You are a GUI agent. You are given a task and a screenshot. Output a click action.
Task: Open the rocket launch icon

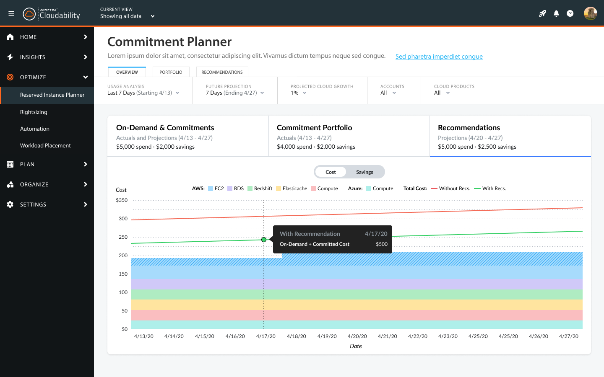[x=542, y=13]
